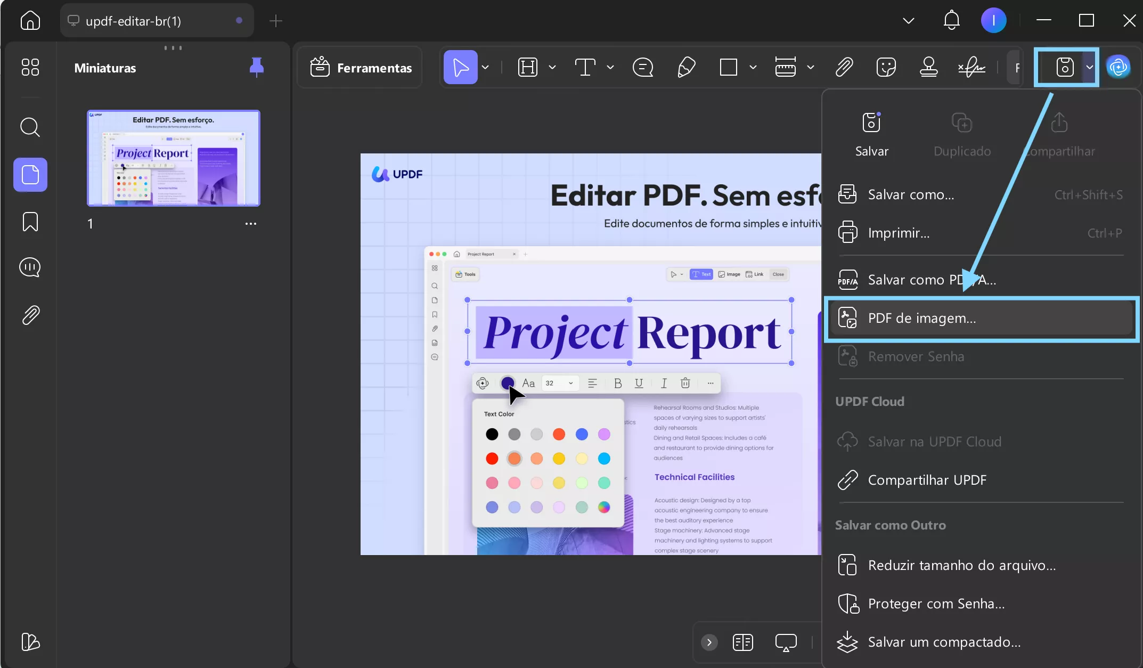Select the cursor selection tool
The width and height of the screenshot is (1143, 668).
pyautogui.click(x=461, y=67)
